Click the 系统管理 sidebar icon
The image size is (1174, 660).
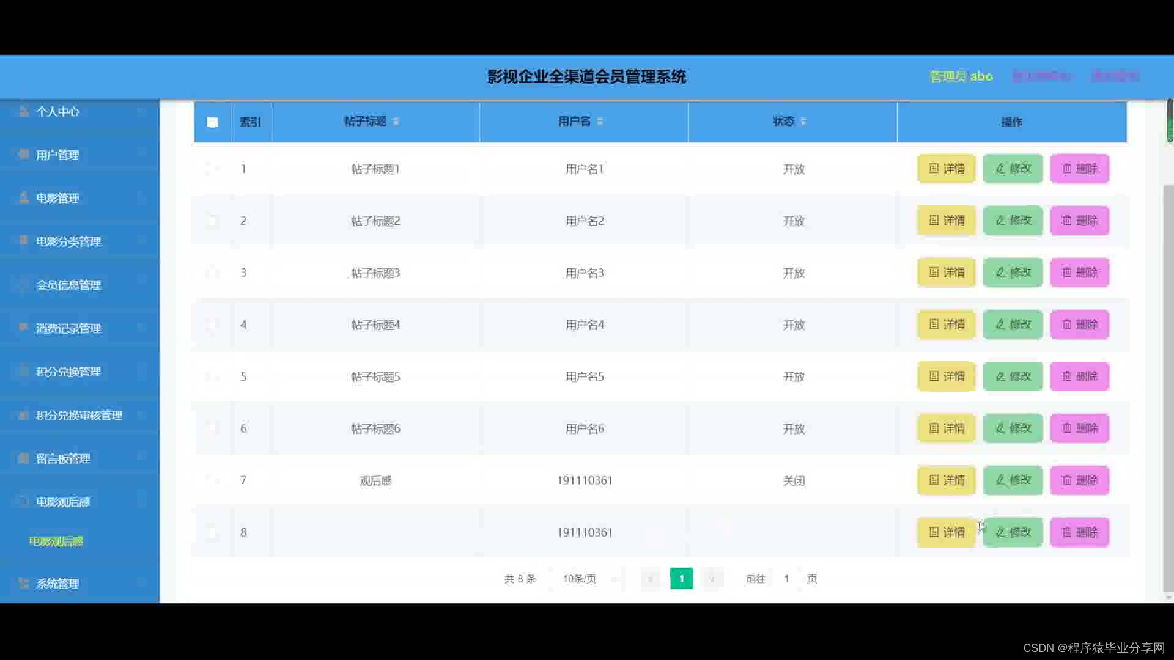(24, 583)
